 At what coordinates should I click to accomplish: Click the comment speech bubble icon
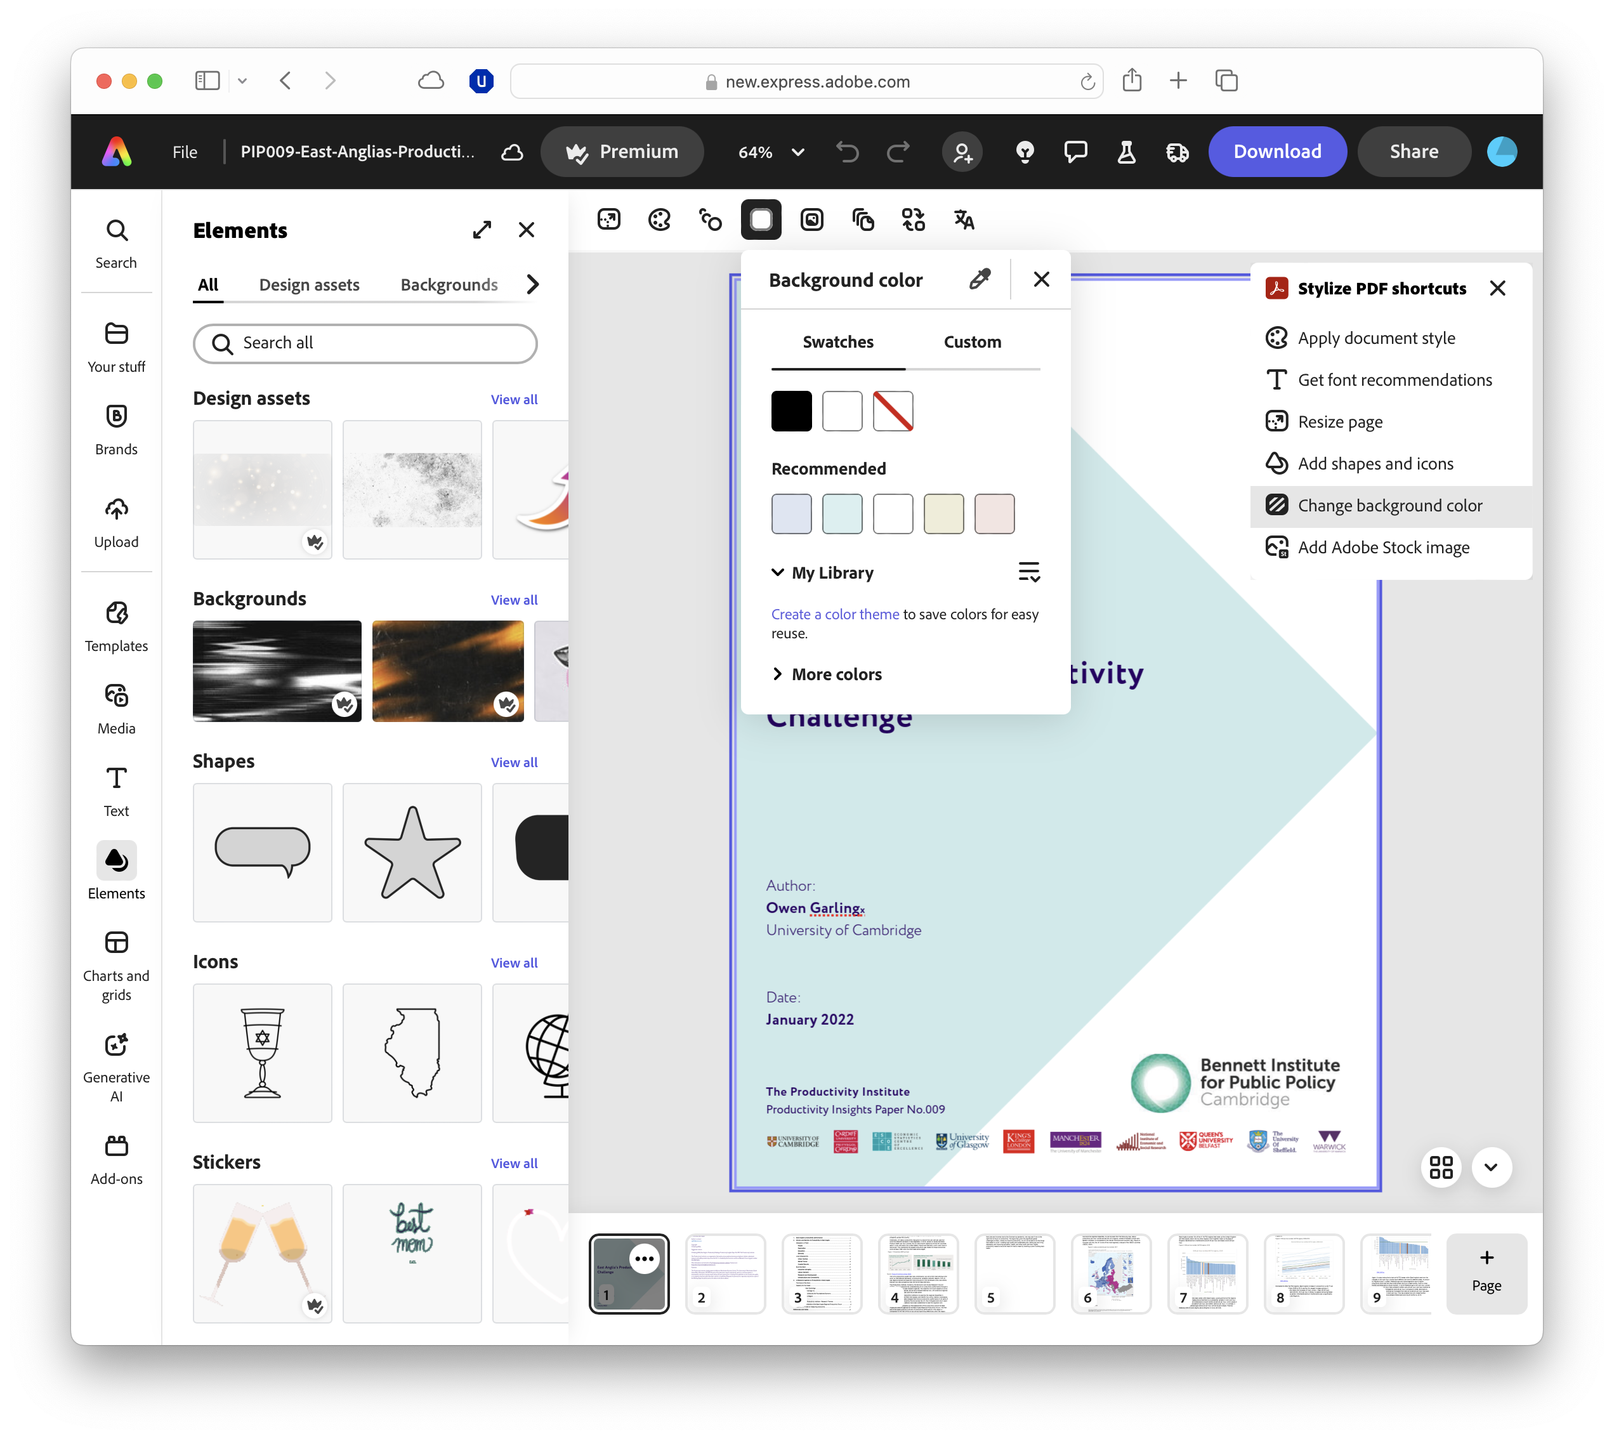1075,152
